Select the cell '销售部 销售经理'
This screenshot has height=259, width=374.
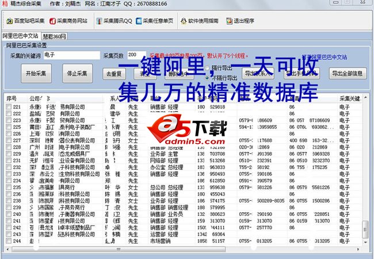[x=169, y=207]
